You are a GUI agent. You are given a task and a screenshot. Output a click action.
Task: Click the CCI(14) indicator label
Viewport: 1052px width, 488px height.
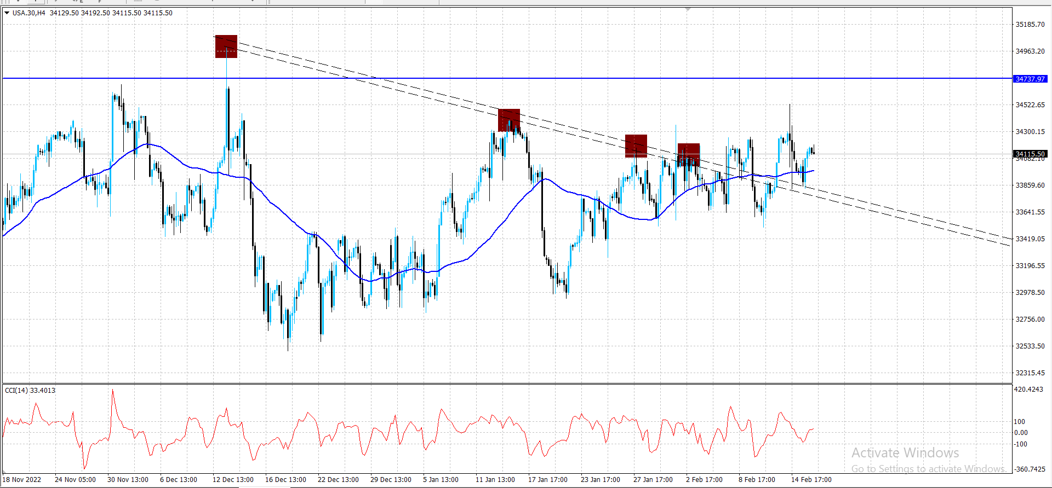[30, 390]
